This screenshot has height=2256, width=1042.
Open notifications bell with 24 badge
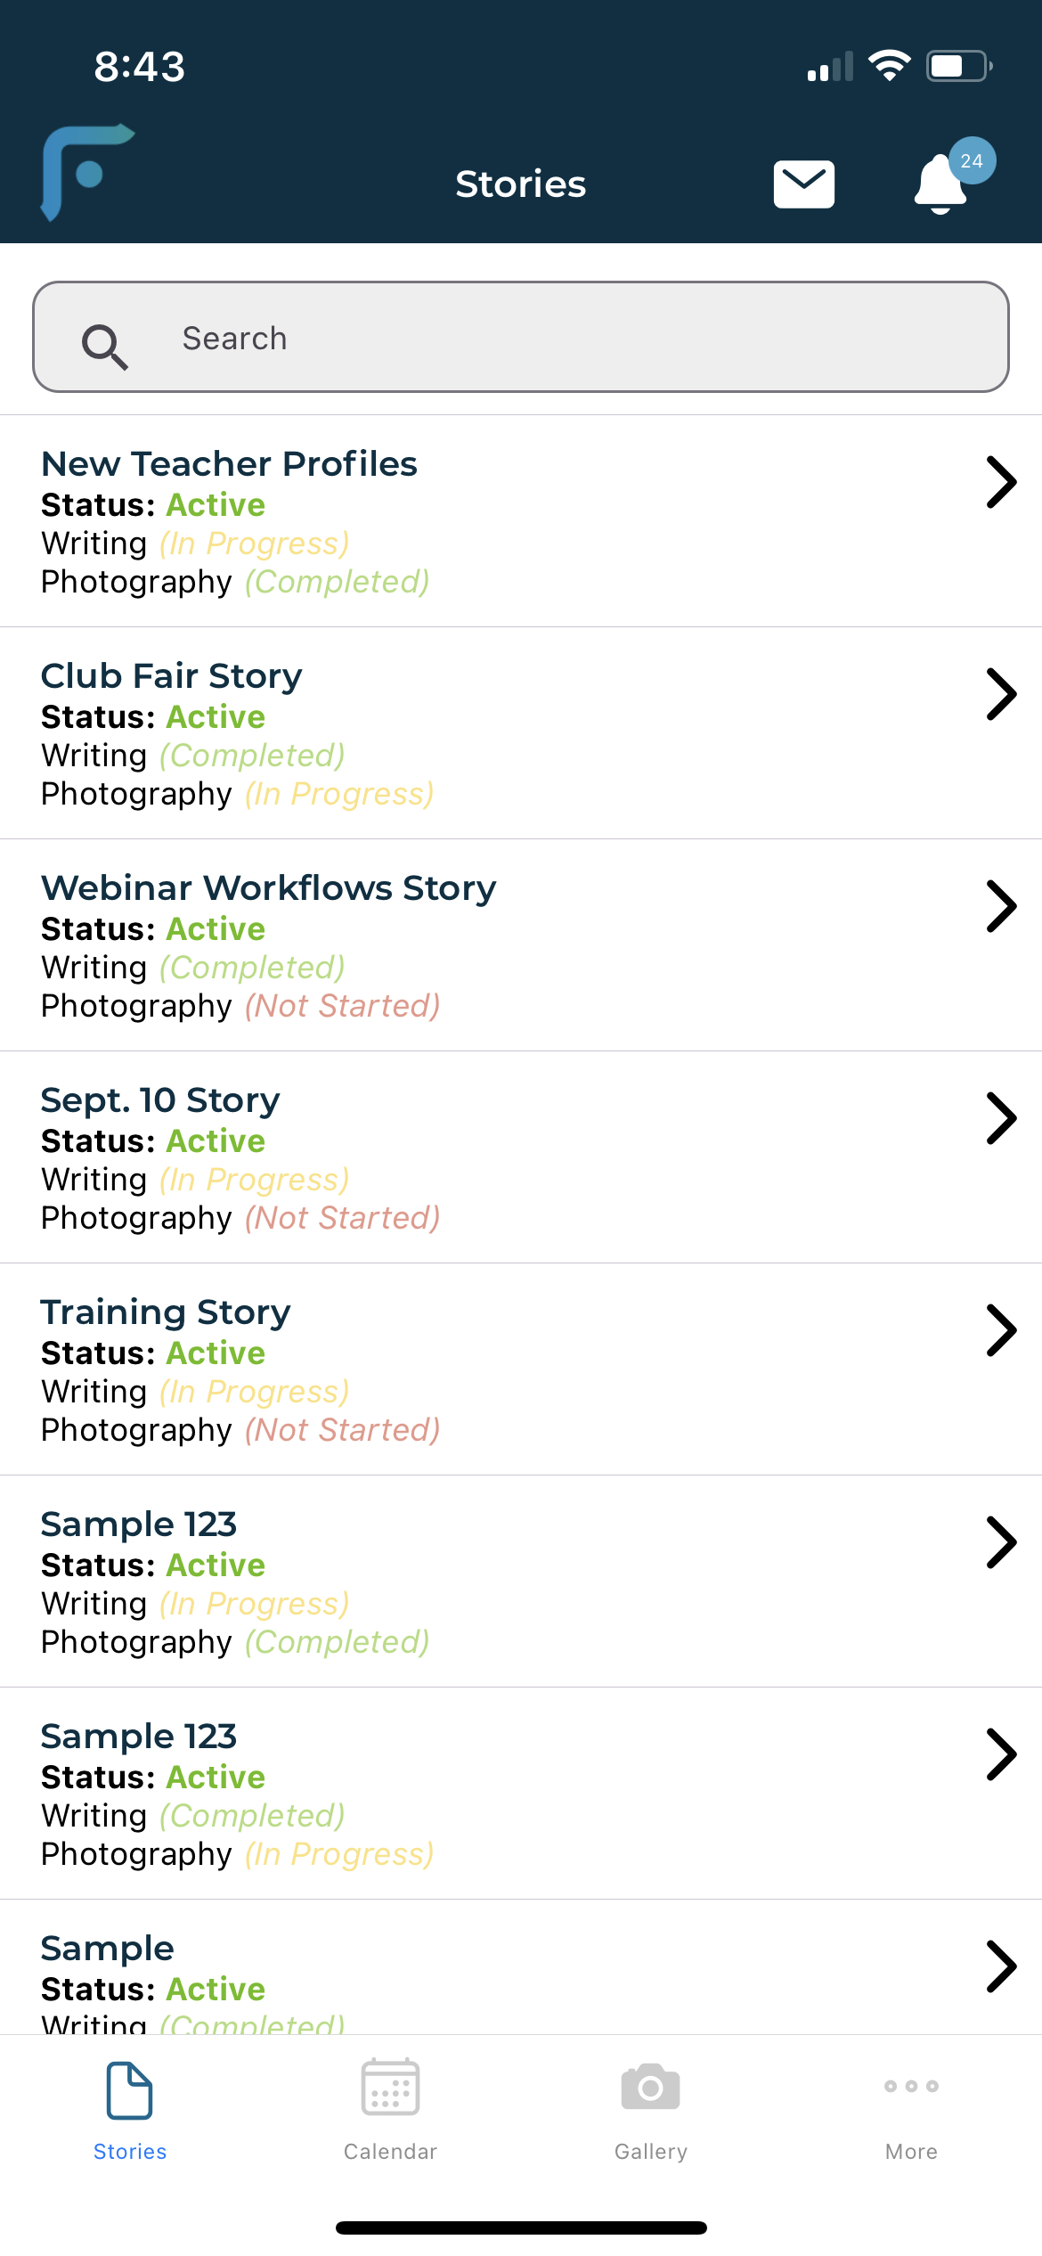pyautogui.click(x=942, y=184)
